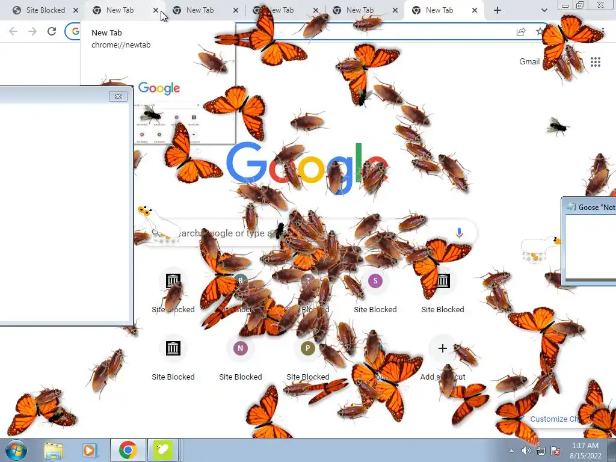The height and width of the screenshot is (462, 616).
Task: Launch Windows Media Player from taskbar
Action: tap(90, 450)
